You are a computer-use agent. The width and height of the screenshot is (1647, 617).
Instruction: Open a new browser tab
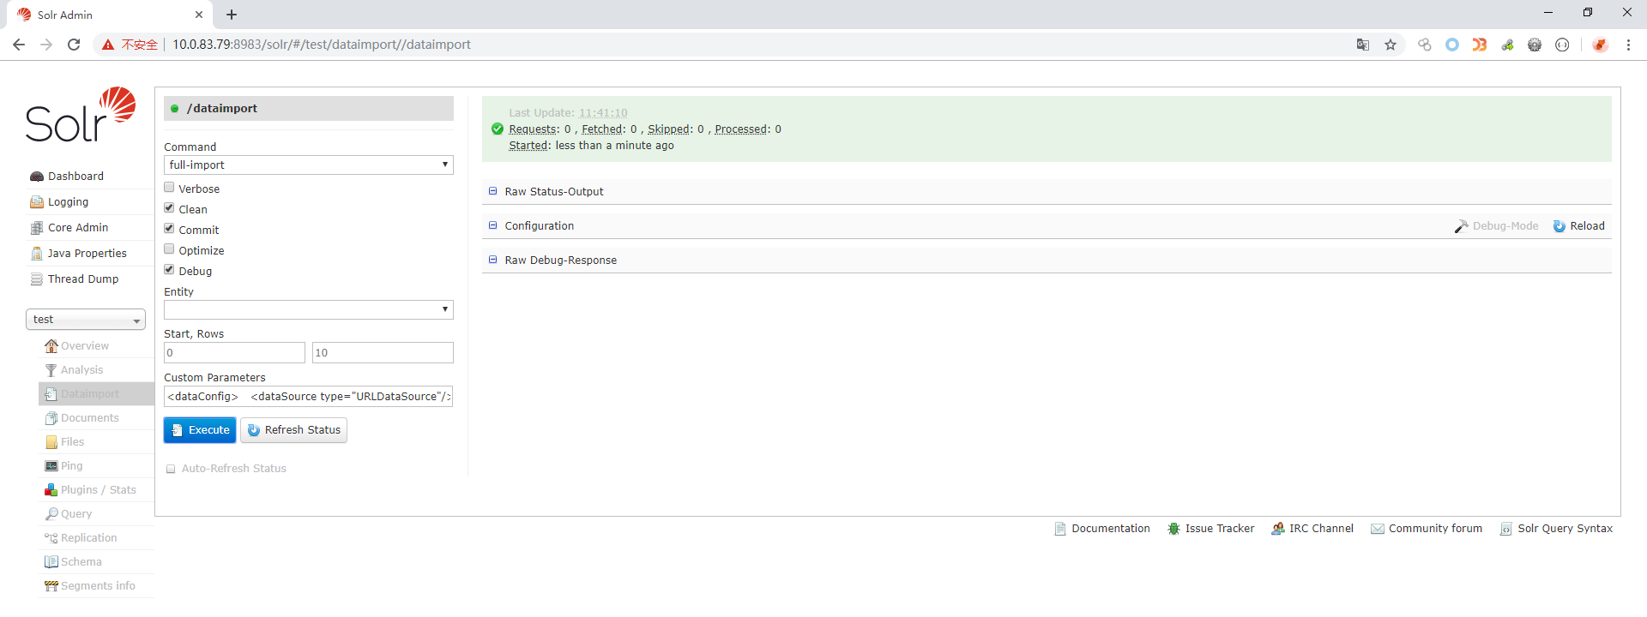(232, 15)
